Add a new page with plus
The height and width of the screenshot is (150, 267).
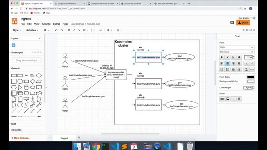coord(79,138)
